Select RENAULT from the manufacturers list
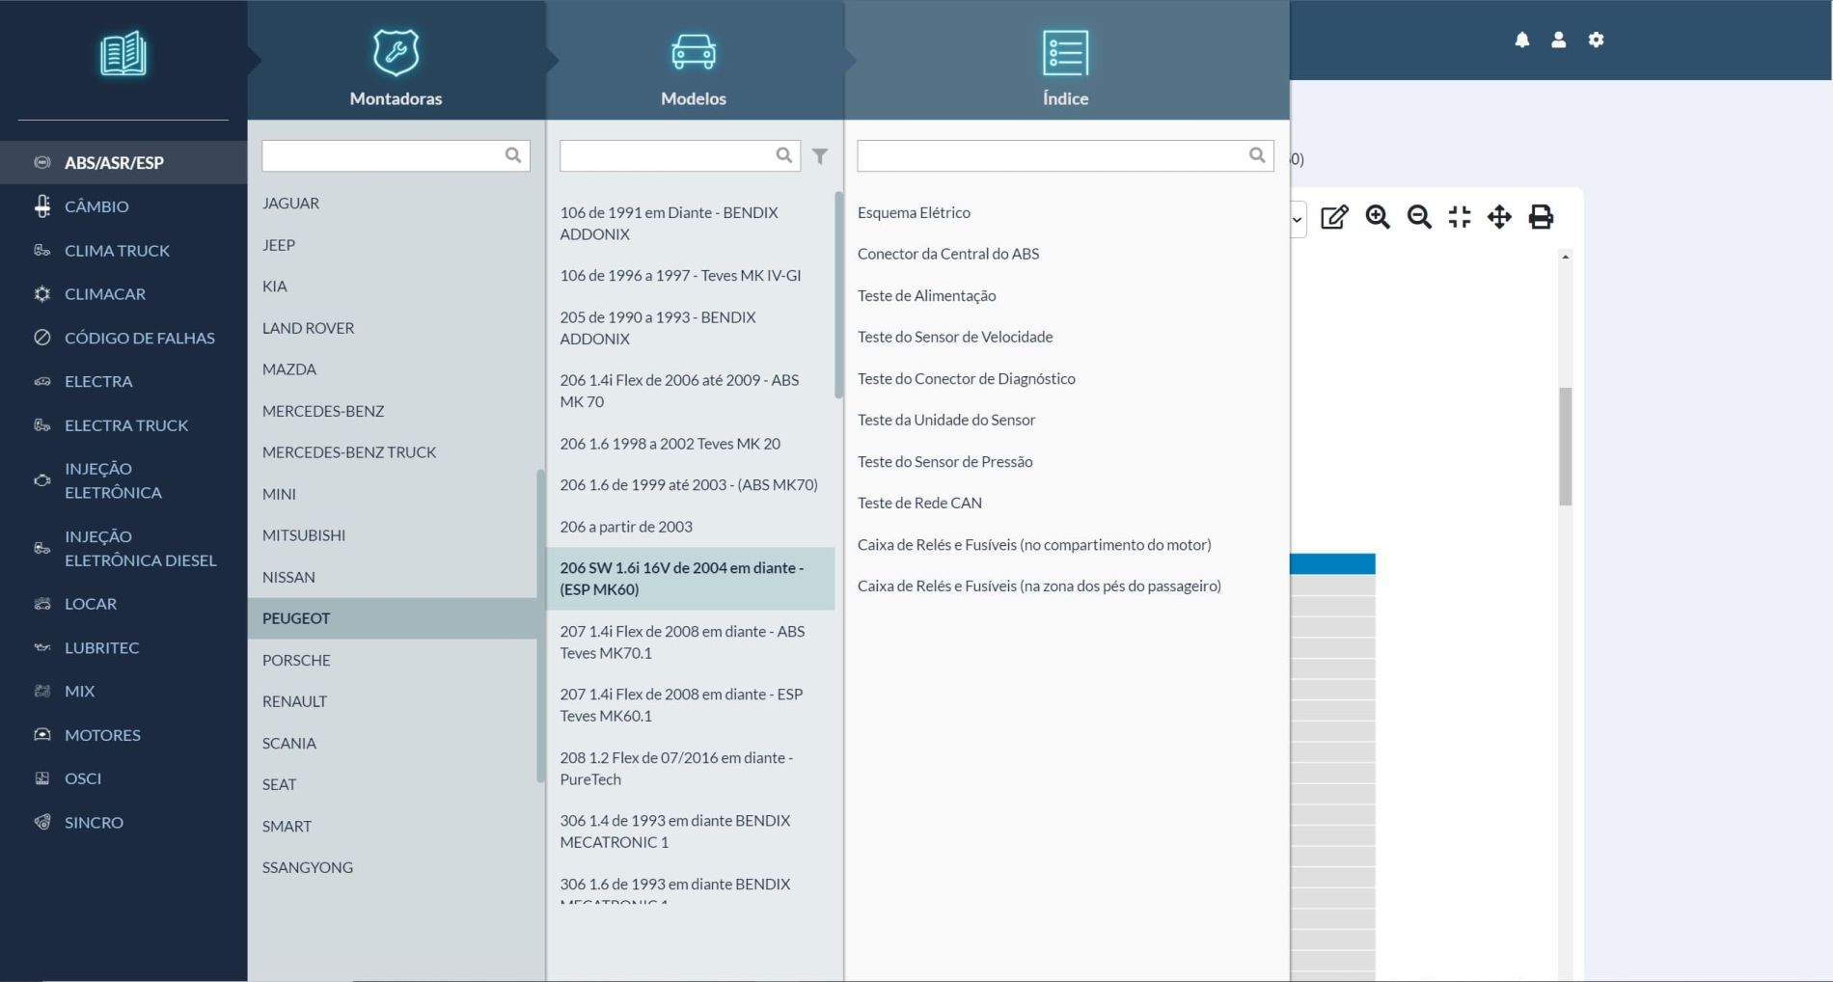The width and height of the screenshot is (1833, 982). click(x=294, y=701)
